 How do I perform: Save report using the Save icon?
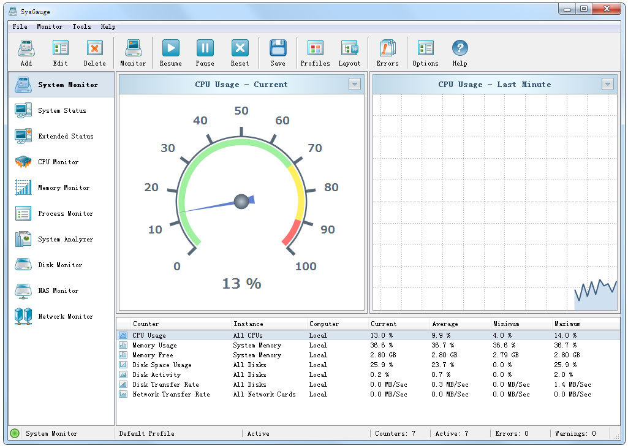click(278, 49)
